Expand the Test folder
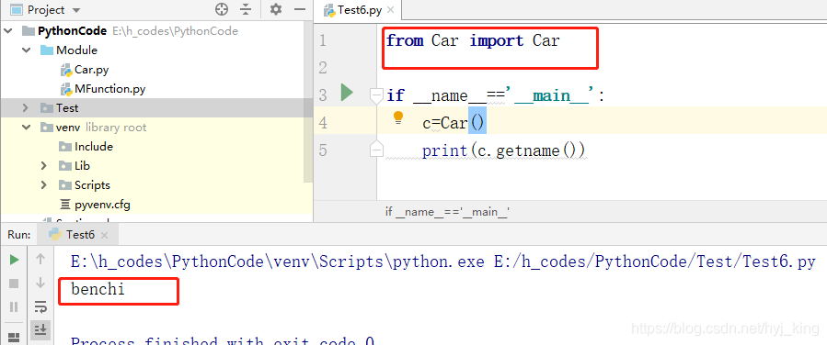 click(x=25, y=108)
